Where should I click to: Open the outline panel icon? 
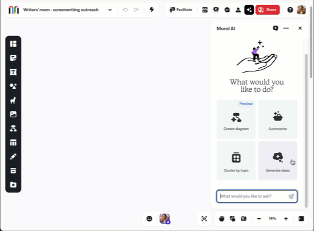point(205,10)
